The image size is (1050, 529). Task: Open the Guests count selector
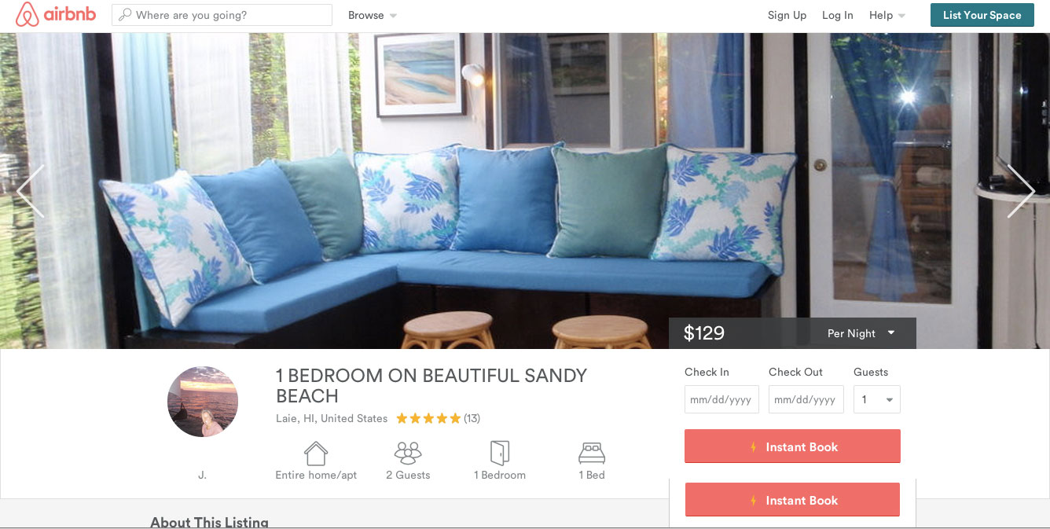click(x=877, y=399)
